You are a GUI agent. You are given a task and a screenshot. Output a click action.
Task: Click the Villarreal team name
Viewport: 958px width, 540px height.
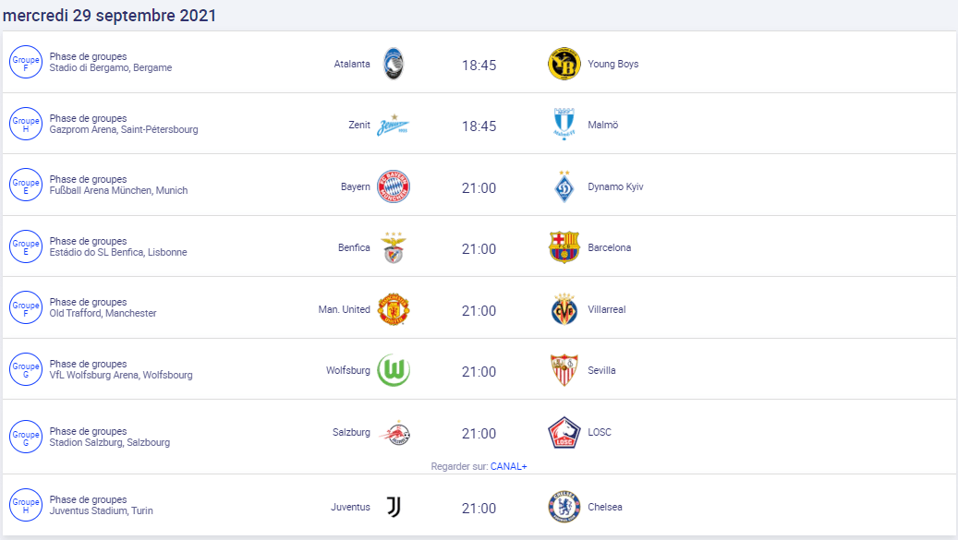click(x=607, y=309)
